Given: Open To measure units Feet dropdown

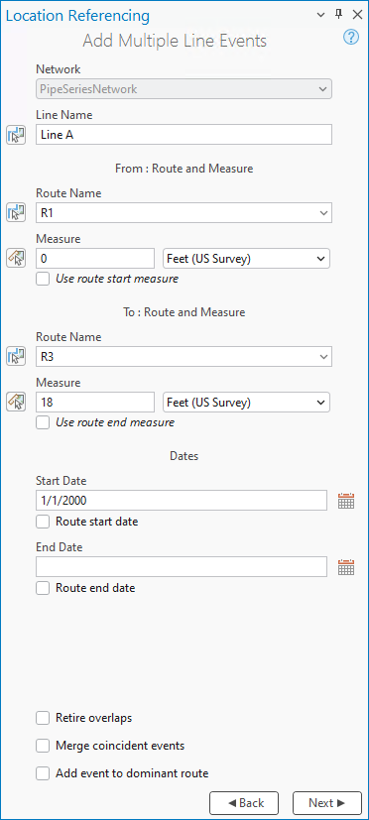Looking at the screenshot, I should (247, 403).
